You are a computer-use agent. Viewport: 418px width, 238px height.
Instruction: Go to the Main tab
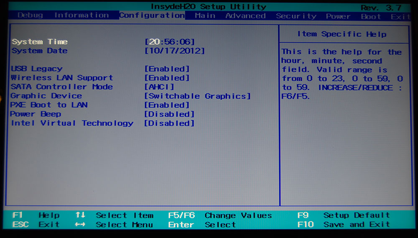point(205,15)
